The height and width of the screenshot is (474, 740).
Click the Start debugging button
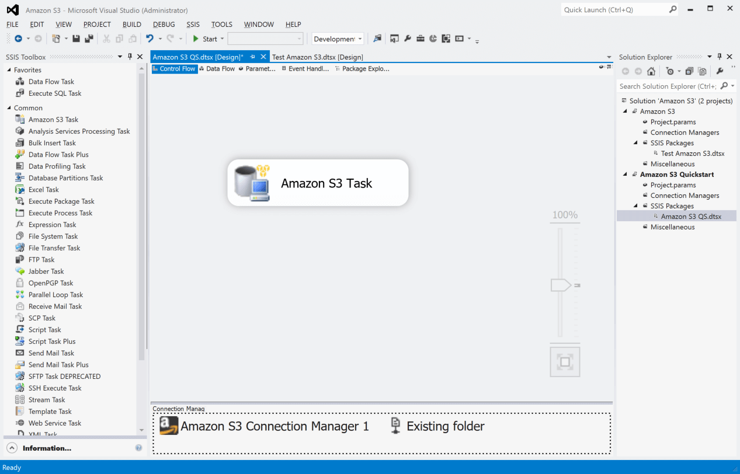(x=205, y=39)
